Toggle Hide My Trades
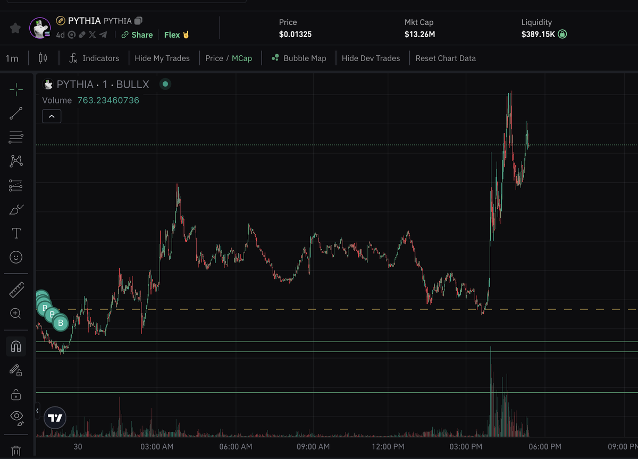The width and height of the screenshot is (638, 459). [x=162, y=58]
